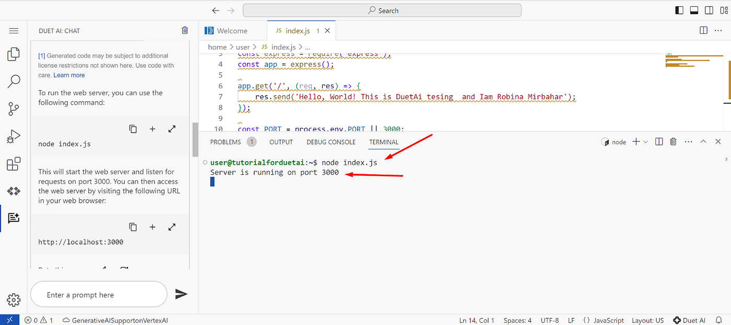The width and height of the screenshot is (731, 325).
Task: Toggle the primary side bar layout
Action: tap(679, 10)
